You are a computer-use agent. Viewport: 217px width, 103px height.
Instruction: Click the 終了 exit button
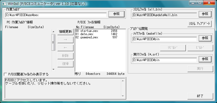coord(200,96)
